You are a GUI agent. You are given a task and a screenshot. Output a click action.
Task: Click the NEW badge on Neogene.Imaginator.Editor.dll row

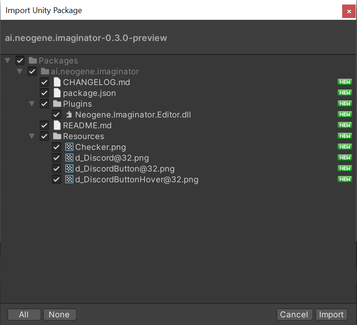(x=345, y=114)
